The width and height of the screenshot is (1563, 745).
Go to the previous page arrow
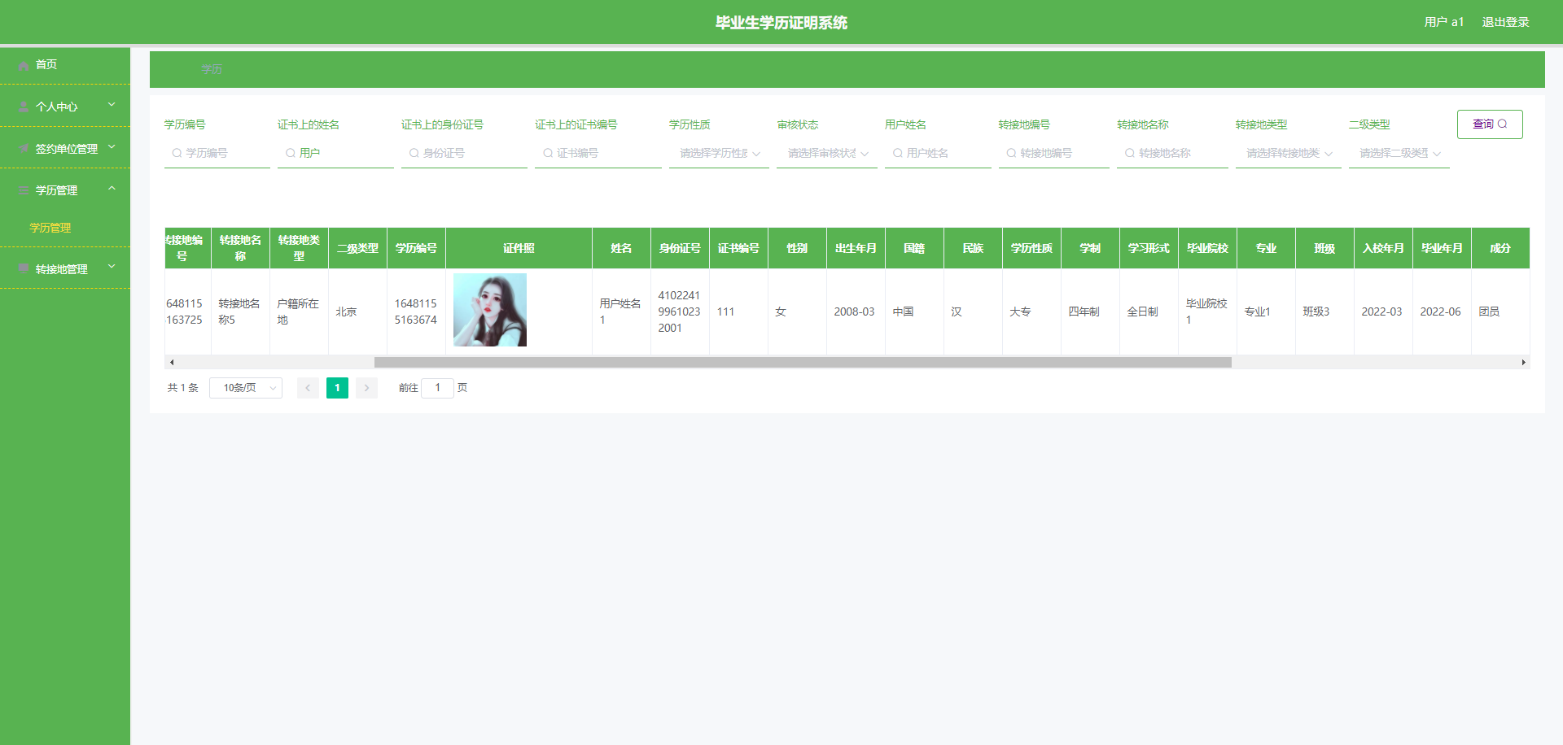click(x=308, y=388)
